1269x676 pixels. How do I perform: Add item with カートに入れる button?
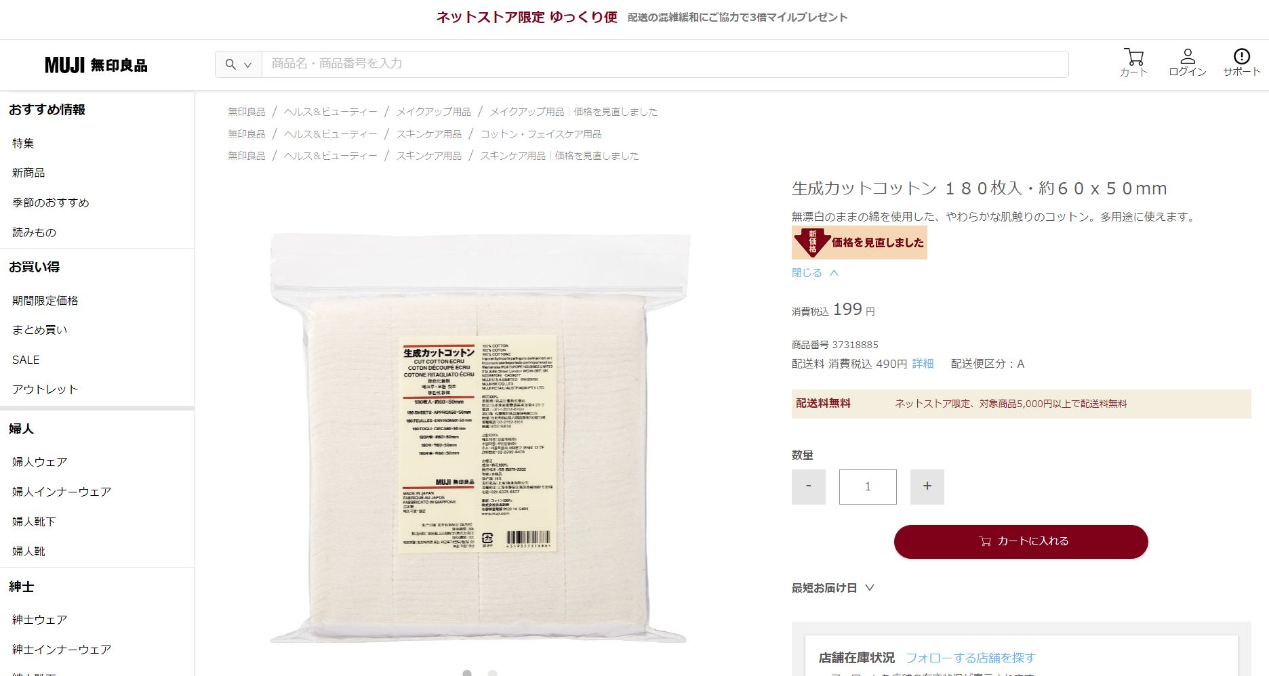(x=1020, y=541)
